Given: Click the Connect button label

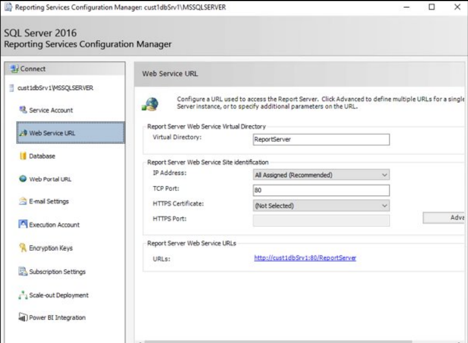Looking at the screenshot, I should [x=33, y=69].
